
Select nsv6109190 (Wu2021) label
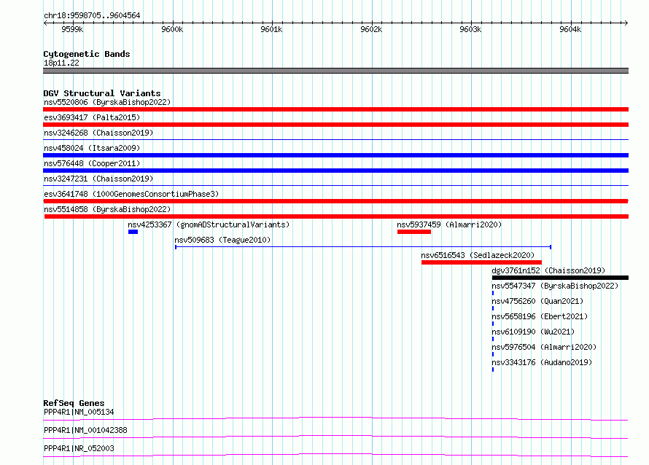[x=533, y=332]
